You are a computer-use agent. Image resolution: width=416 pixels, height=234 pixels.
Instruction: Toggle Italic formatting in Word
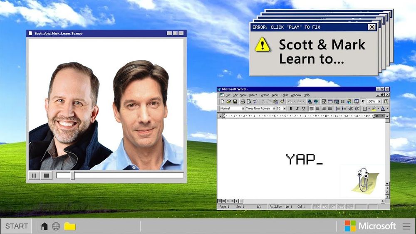pos(297,108)
